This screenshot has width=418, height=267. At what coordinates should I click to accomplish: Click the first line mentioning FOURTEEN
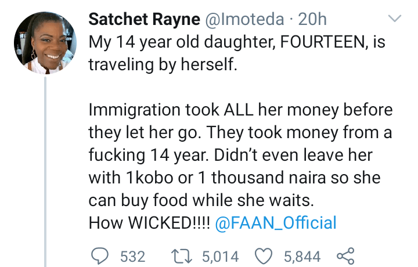point(237,42)
